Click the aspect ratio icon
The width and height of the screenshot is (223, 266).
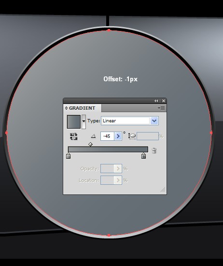(x=132, y=136)
